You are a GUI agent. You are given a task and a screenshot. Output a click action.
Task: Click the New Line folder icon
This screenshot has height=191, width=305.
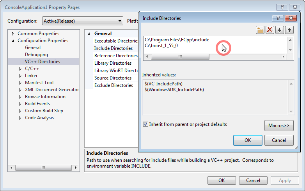pos(260,30)
